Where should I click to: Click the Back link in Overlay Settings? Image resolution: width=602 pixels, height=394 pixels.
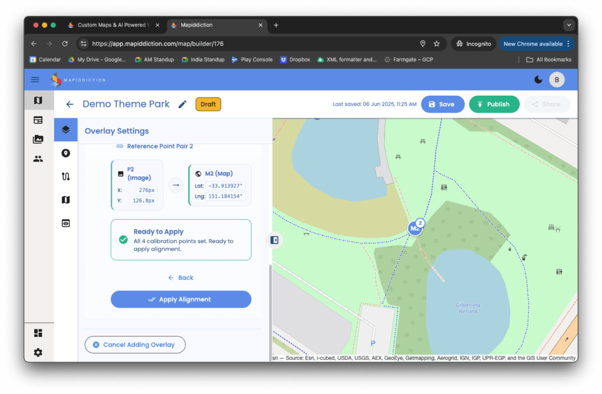point(181,278)
